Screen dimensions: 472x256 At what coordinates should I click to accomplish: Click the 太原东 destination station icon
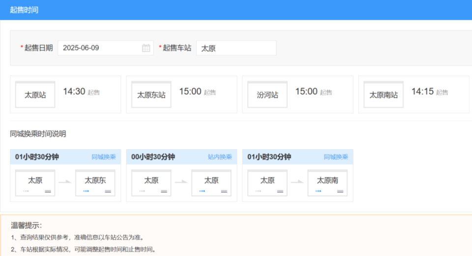[95, 183]
